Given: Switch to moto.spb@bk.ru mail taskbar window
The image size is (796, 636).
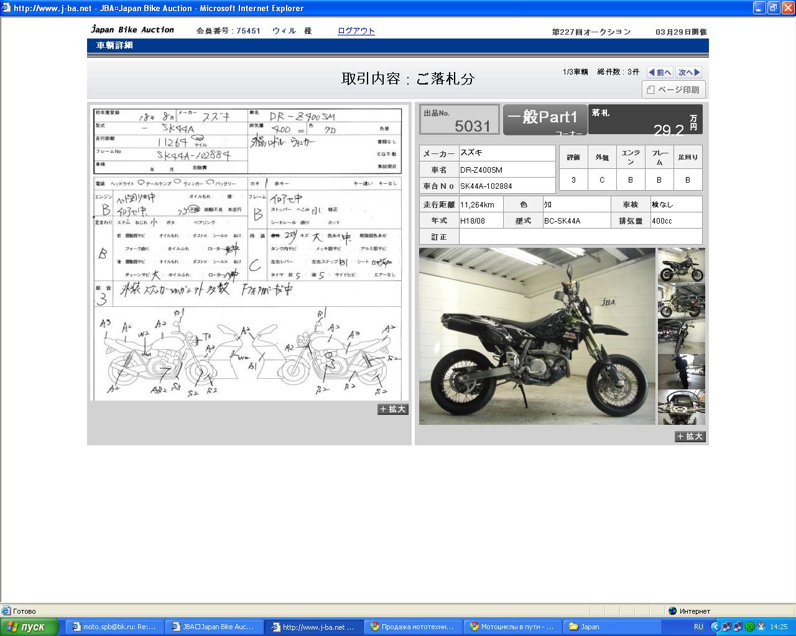Looking at the screenshot, I should pos(114,627).
